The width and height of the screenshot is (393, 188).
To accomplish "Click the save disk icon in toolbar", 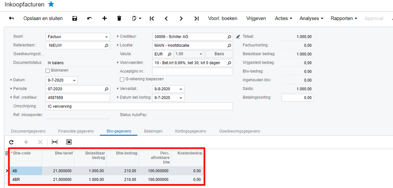I will pos(74,18).
